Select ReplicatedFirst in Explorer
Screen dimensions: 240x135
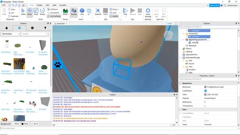coord(192,54)
